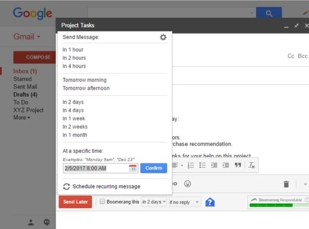Minimize the Project Tasks compose window

pos(286,27)
